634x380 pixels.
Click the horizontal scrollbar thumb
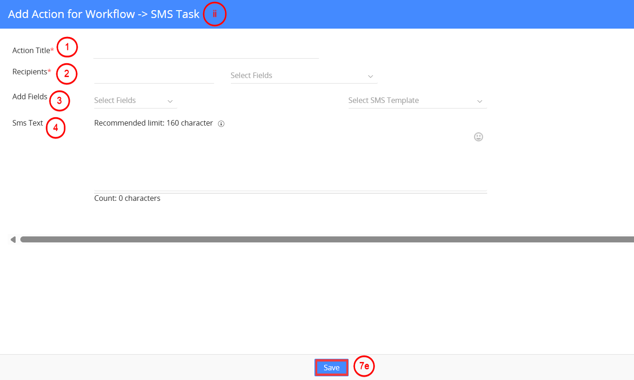click(x=327, y=239)
